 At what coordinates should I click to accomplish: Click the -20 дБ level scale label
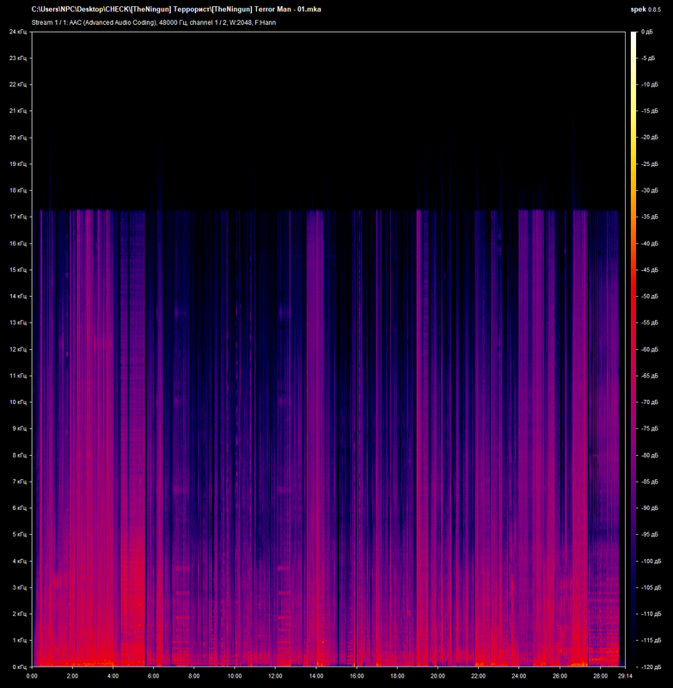pyautogui.click(x=650, y=138)
